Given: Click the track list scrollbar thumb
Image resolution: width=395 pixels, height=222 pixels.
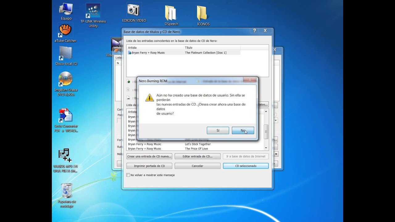Looking at the screenshot, I should click(266, 132).
